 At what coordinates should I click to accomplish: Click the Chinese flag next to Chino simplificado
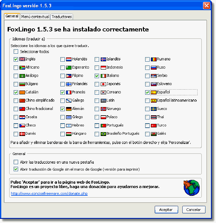[x=22, y=101]
